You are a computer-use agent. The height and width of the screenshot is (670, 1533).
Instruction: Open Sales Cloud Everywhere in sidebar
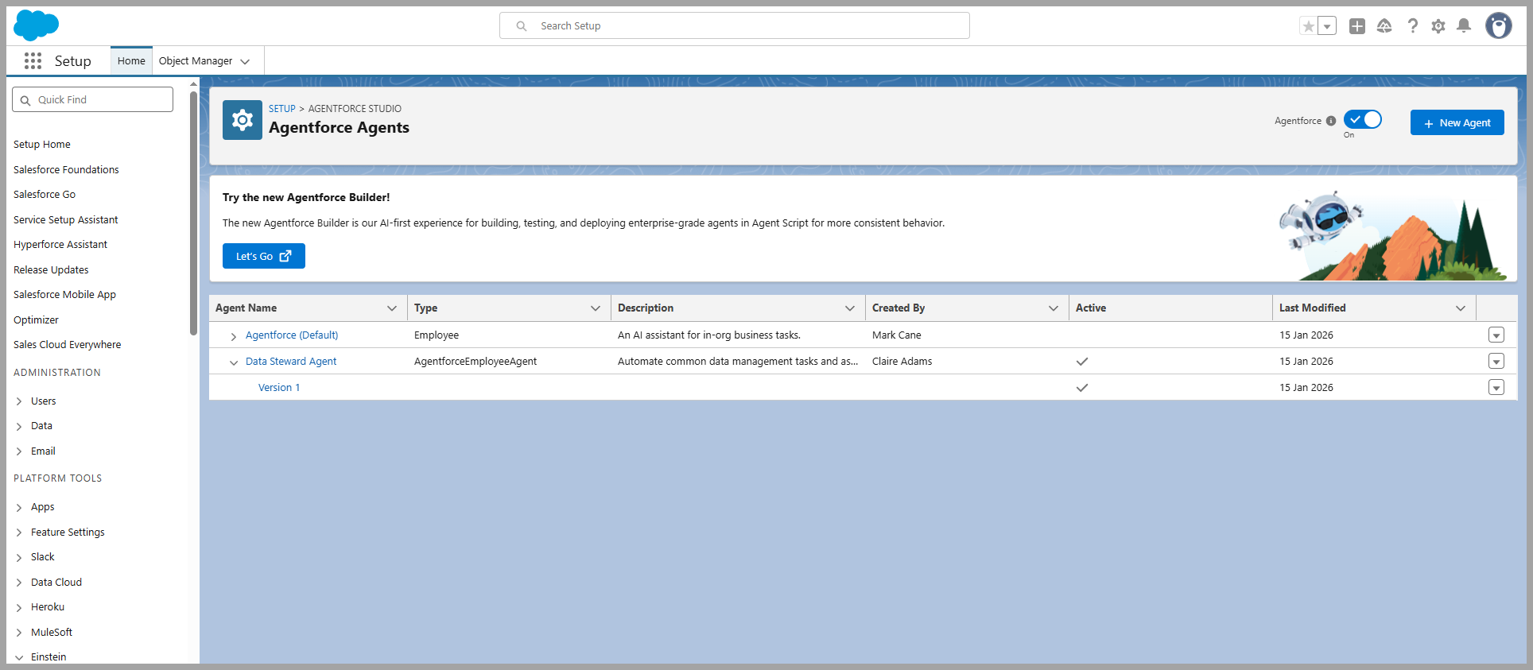[x=68, y=345]
